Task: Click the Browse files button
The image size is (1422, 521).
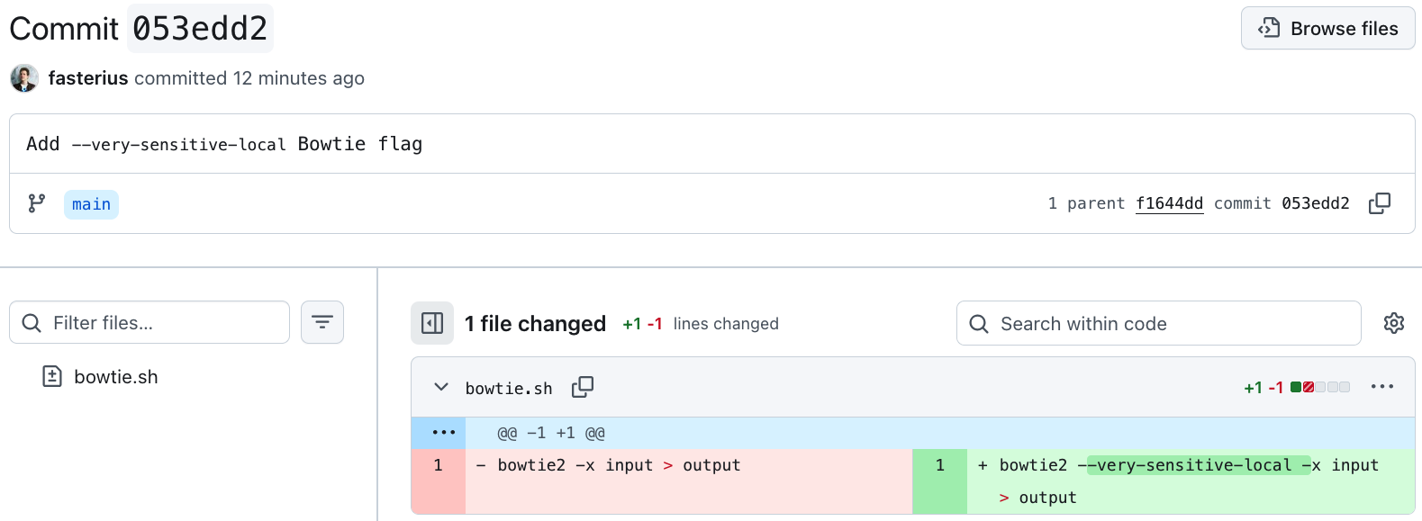Action: point(1327,29)
